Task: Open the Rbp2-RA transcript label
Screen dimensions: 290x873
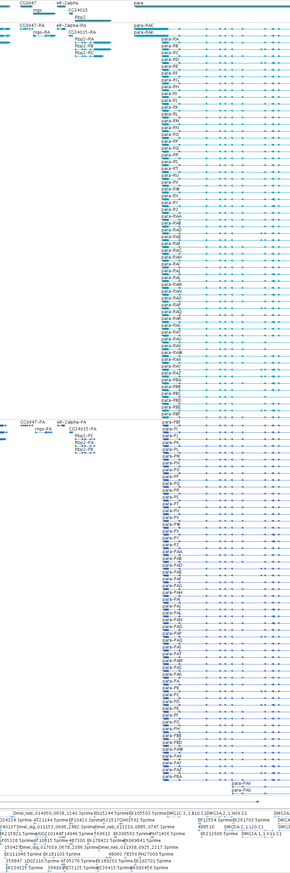Action: pyautogui.click(x=85, y=39)
